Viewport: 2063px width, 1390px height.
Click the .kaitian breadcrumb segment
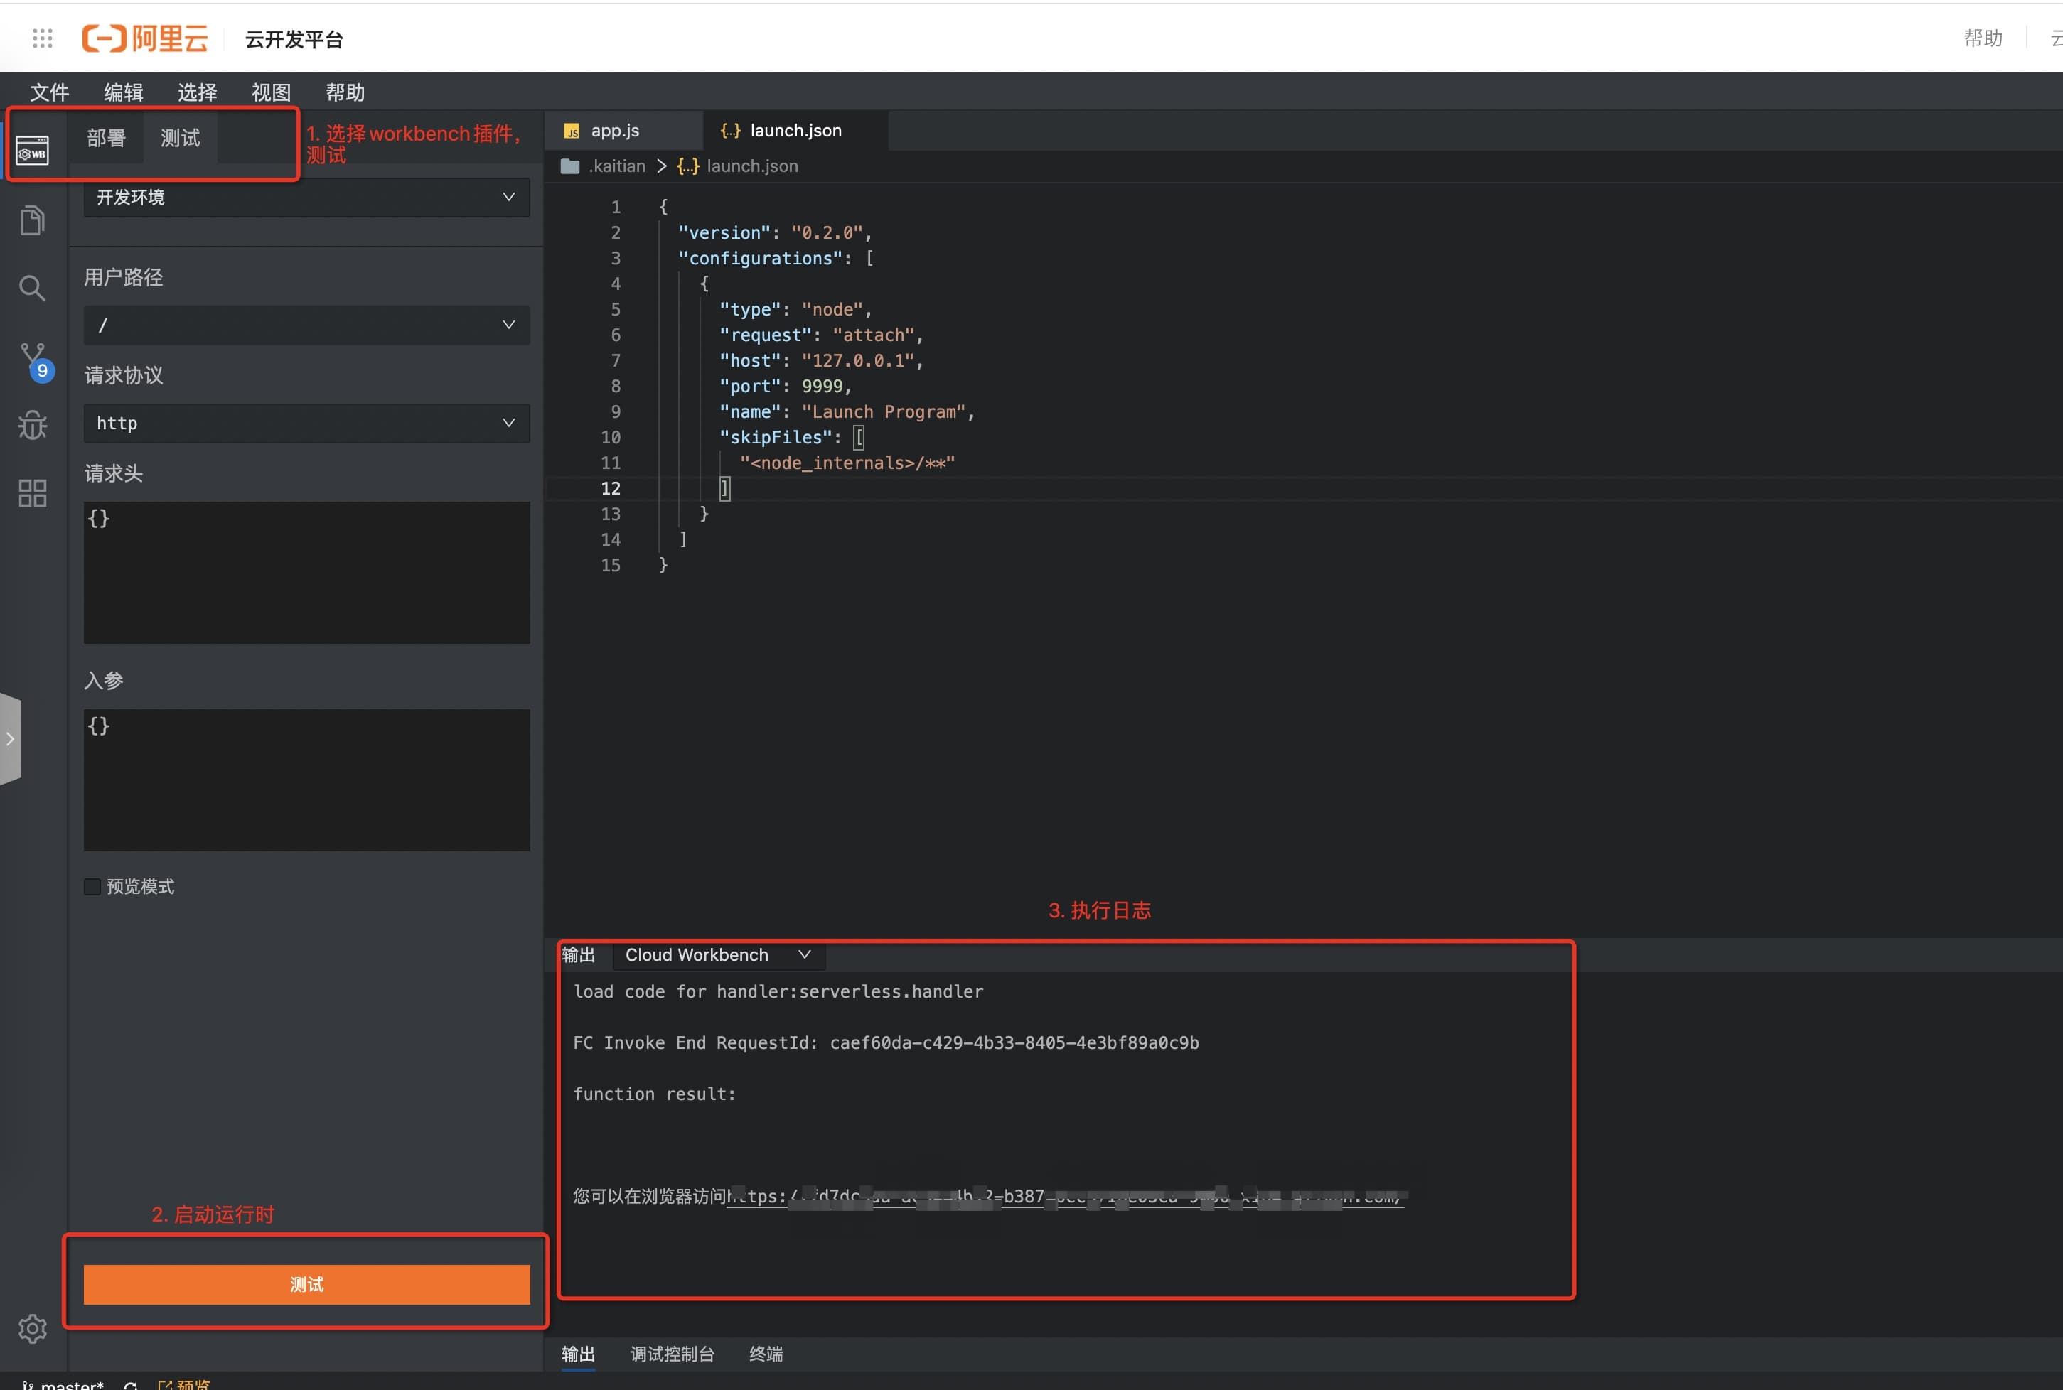point(617,167)
